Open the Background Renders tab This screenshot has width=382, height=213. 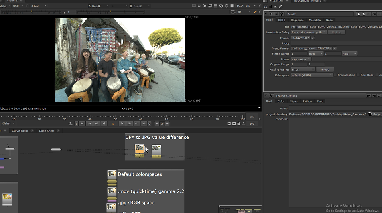307,1
